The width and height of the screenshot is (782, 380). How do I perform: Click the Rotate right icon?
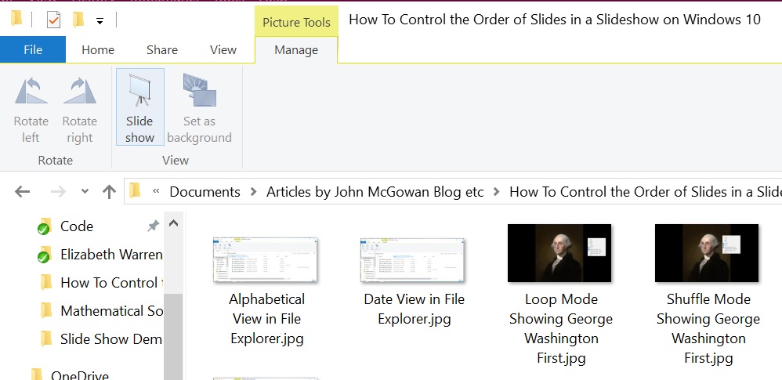click(79, 91)
